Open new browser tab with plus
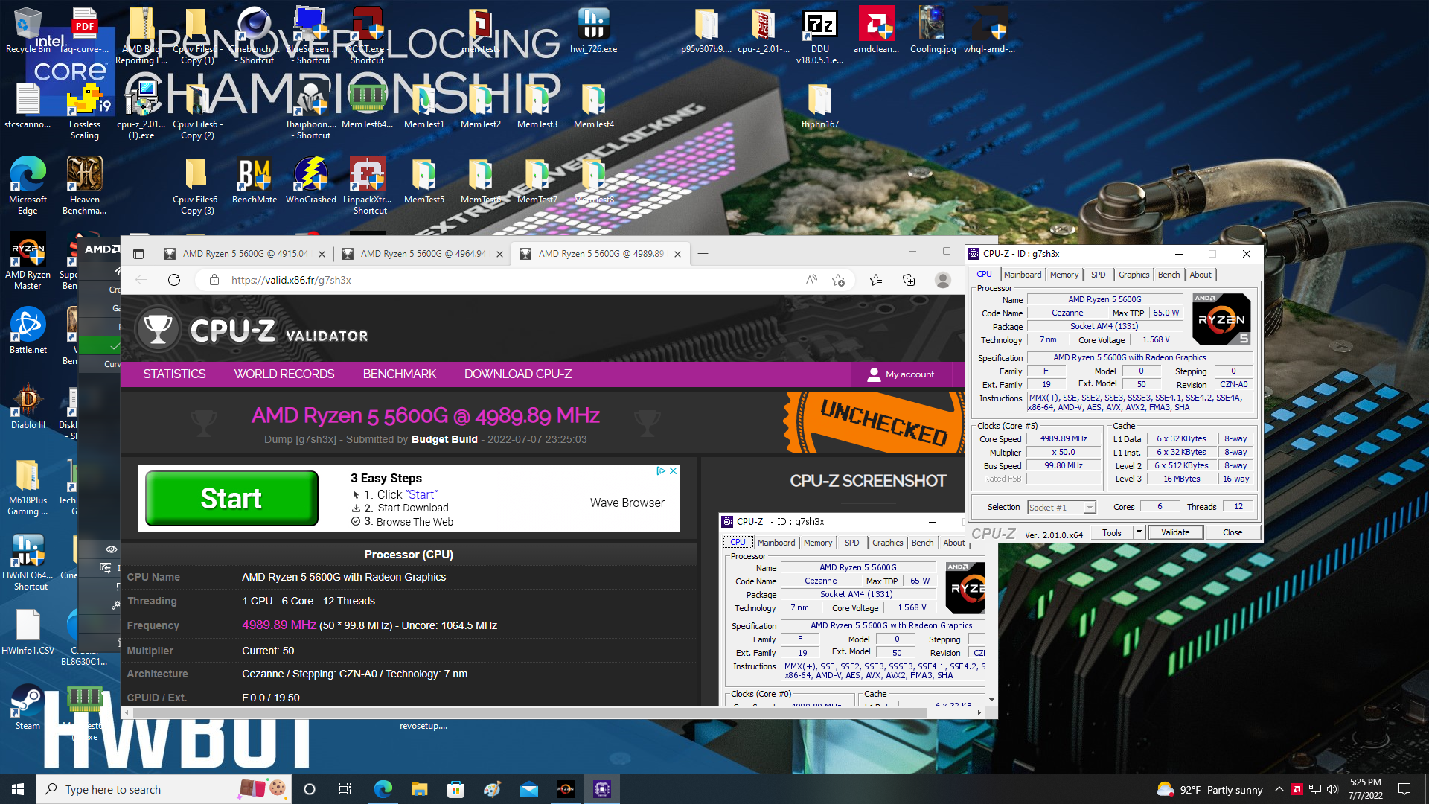 click(703, 254)
